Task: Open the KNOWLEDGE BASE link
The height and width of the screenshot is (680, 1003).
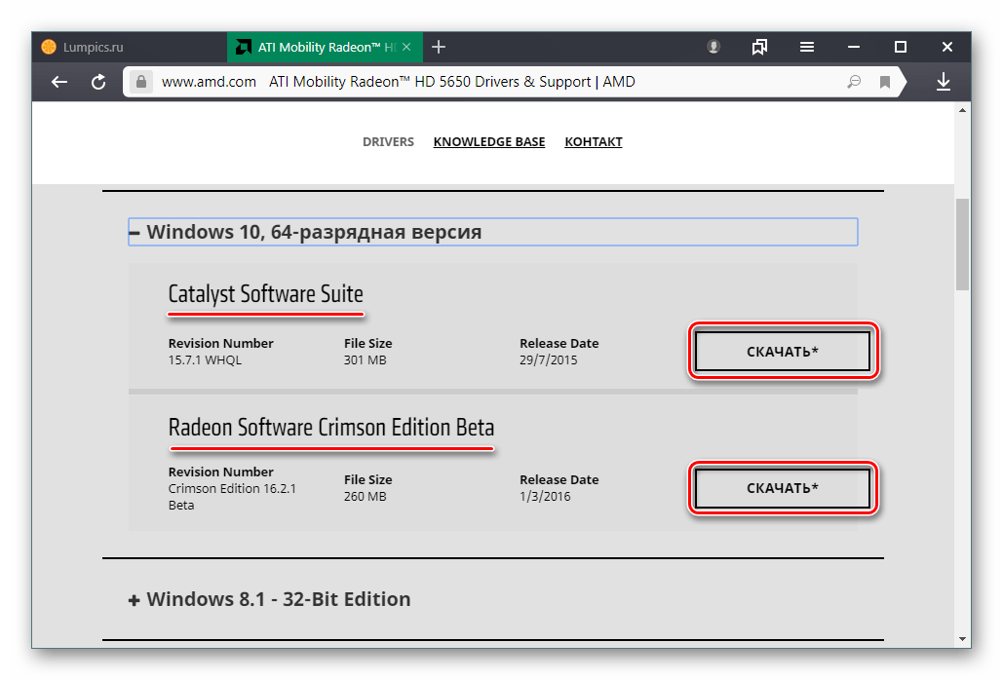Action: pyautogui.click(x=489, y=142)
